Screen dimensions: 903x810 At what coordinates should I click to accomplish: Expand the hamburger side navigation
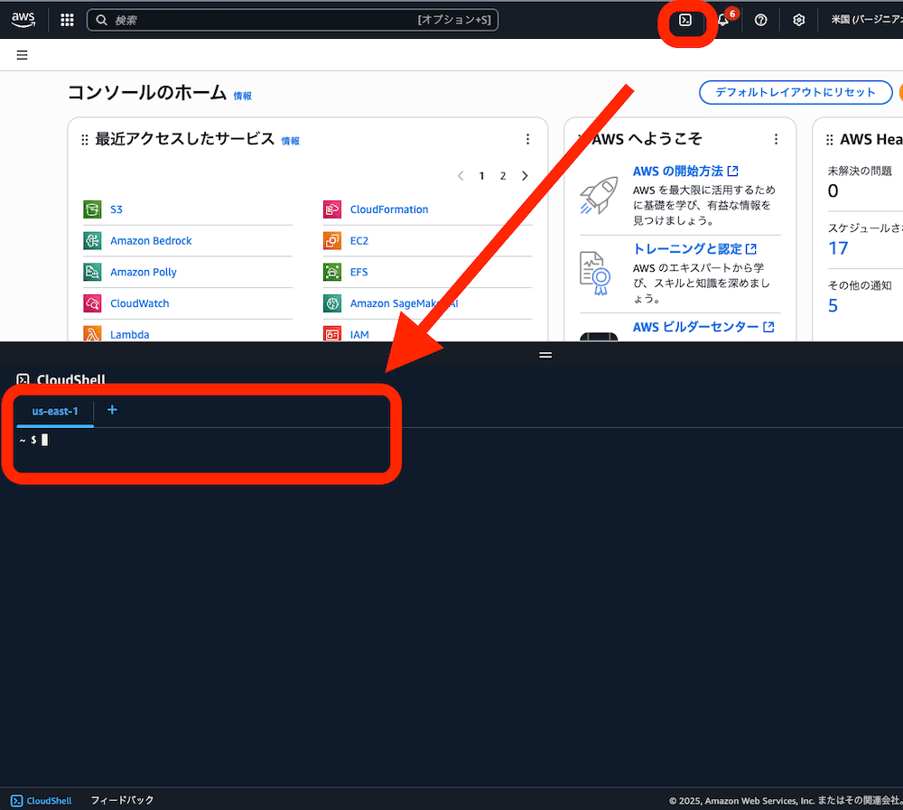tap(23, 55)
